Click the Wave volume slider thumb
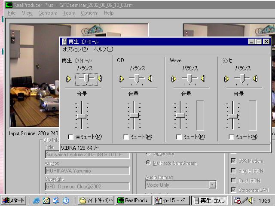Viewport: 275px width, 206px height. tap(180, 115)
